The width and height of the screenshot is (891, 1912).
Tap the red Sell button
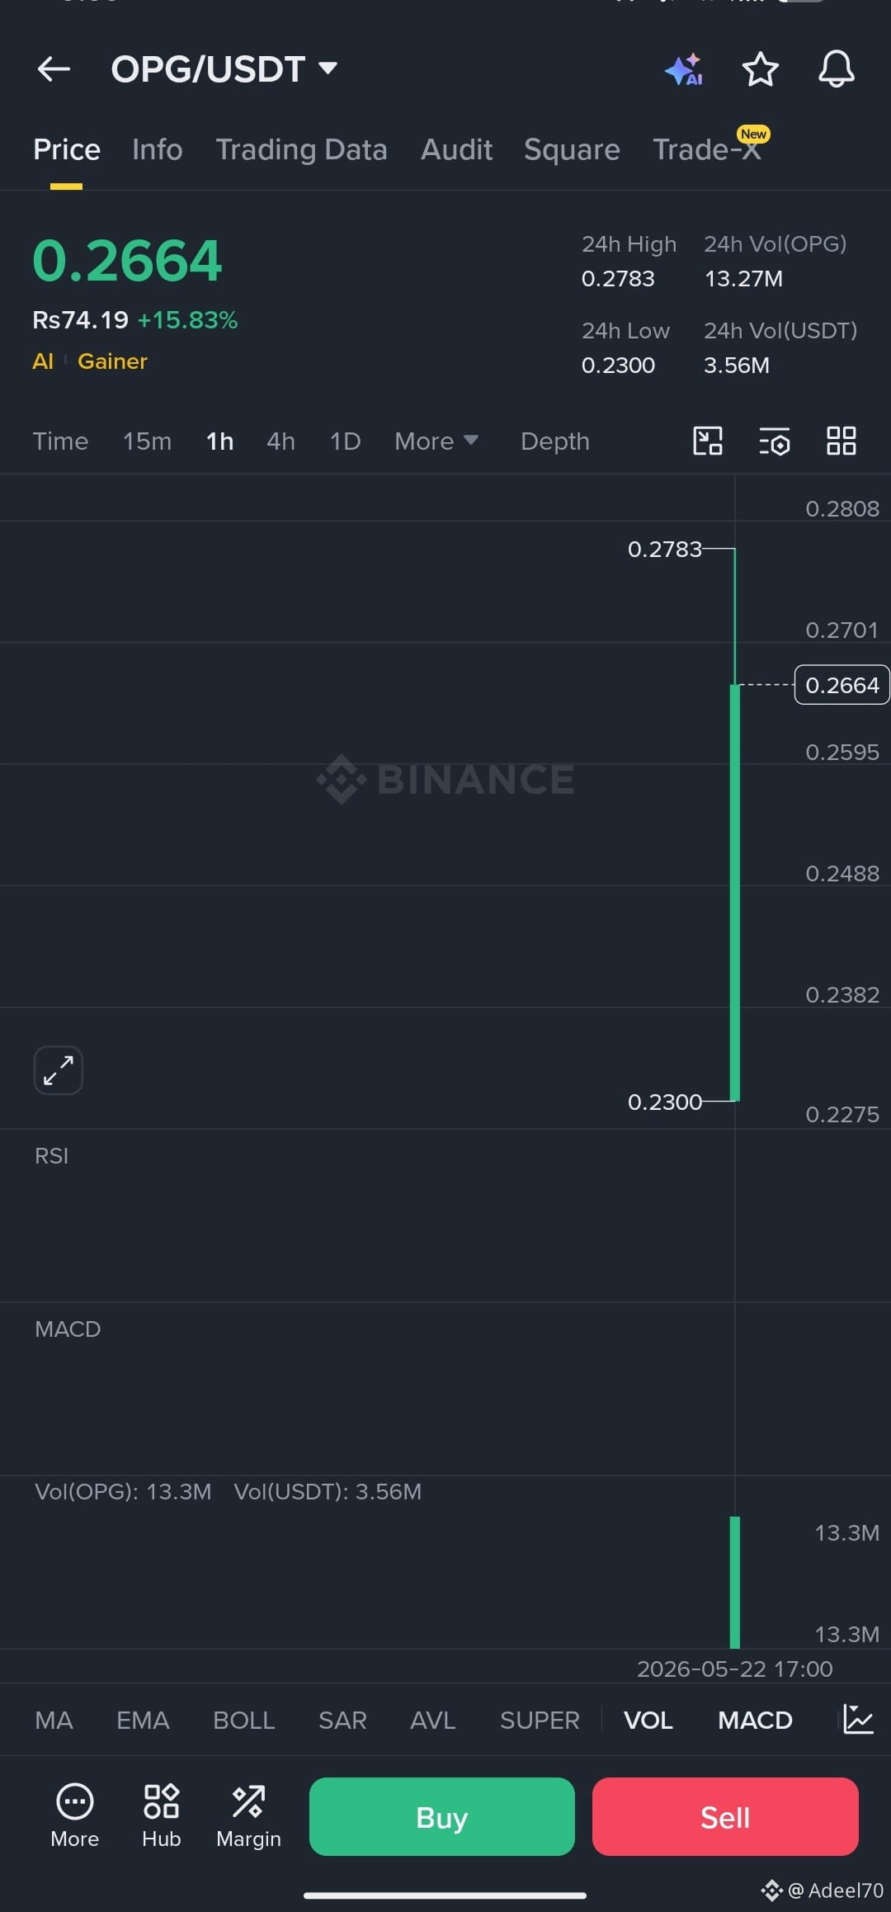coord(725,1816)
